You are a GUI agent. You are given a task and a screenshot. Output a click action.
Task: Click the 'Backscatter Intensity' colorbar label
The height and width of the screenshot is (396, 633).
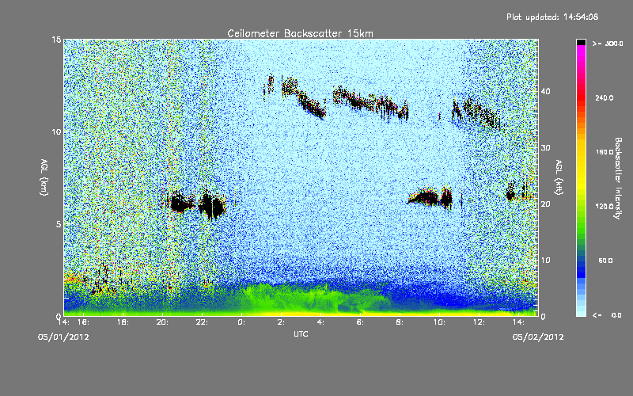[x=618, y=178]
